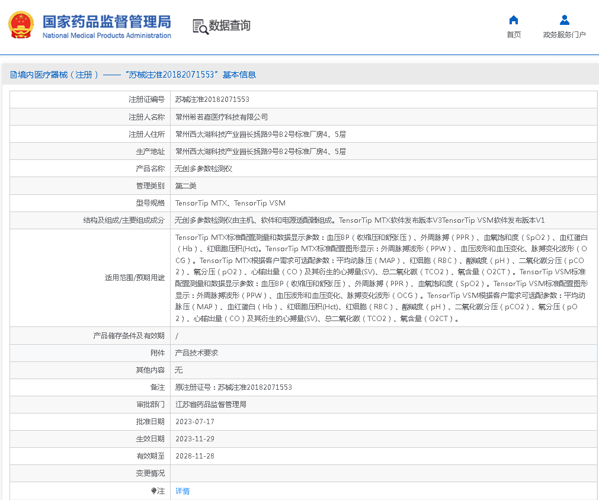Click the document icon before 境内医疗器械 heading

13,75
